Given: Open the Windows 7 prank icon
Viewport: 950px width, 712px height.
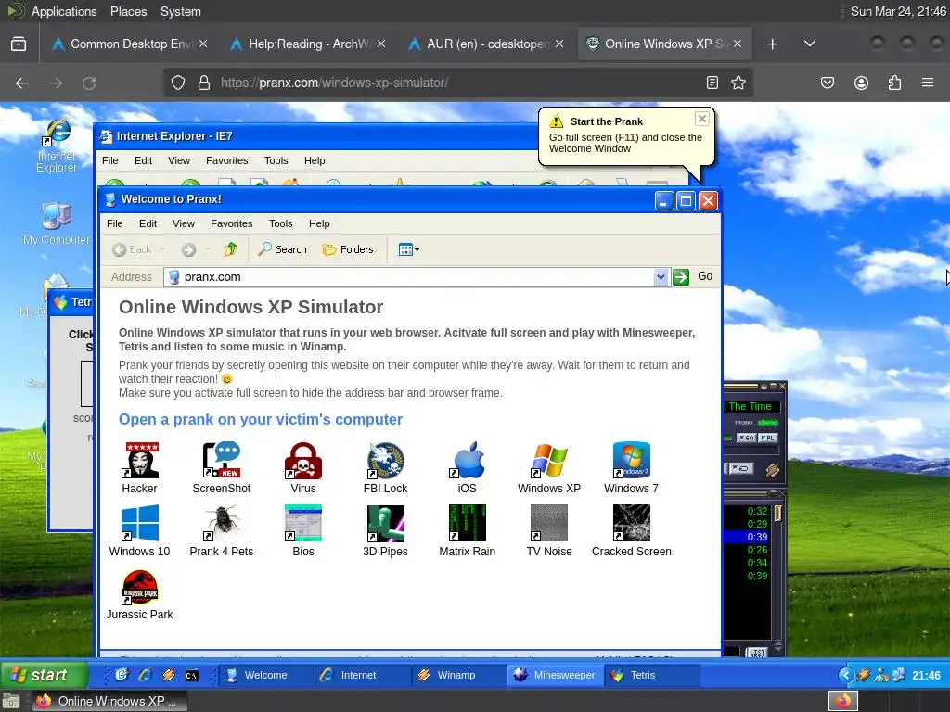Looking at the screenshot, I should pos(631,460).
